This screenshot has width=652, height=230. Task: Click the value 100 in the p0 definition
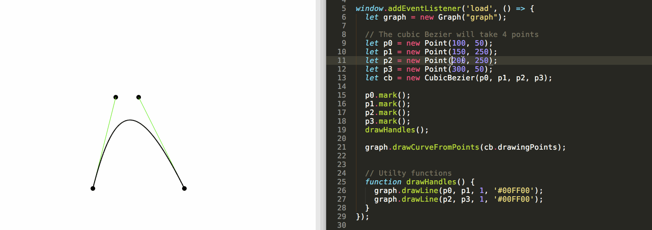[x=458, y=43]
